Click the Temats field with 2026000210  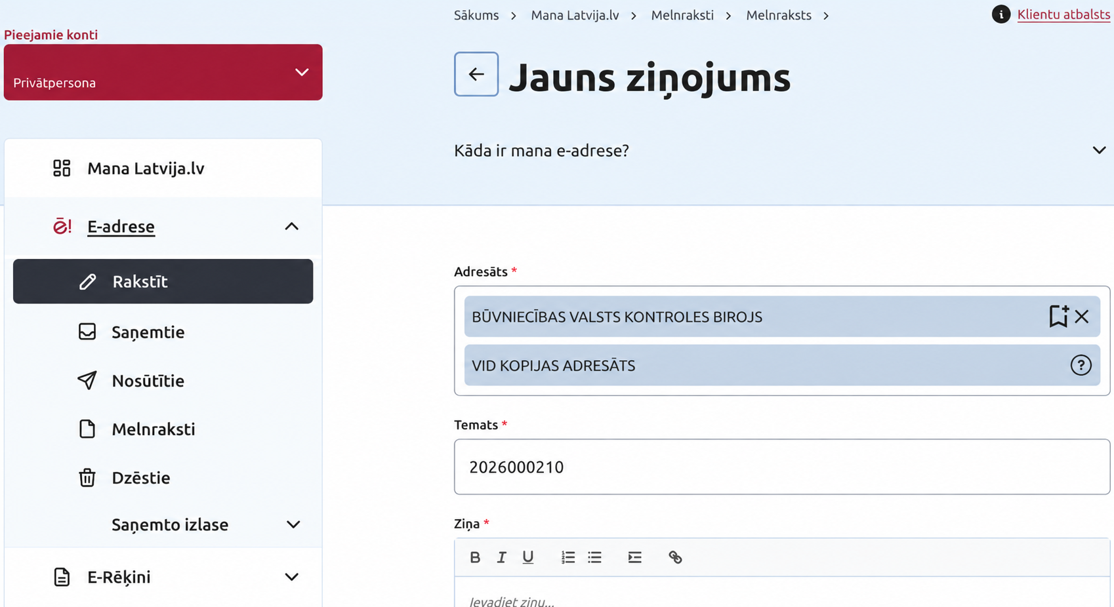coord(782,467)
